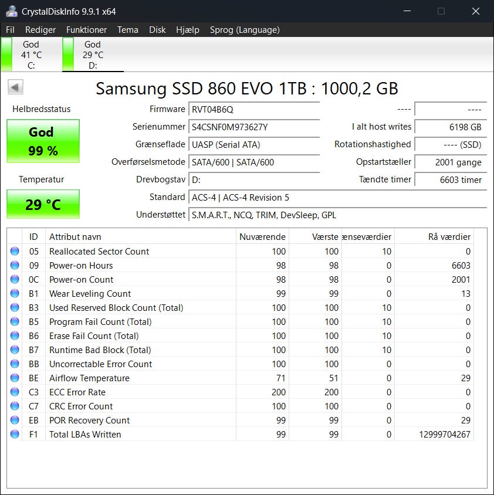
Task: Click status orb for Runtime Bad Block
Action: [15, 350]
